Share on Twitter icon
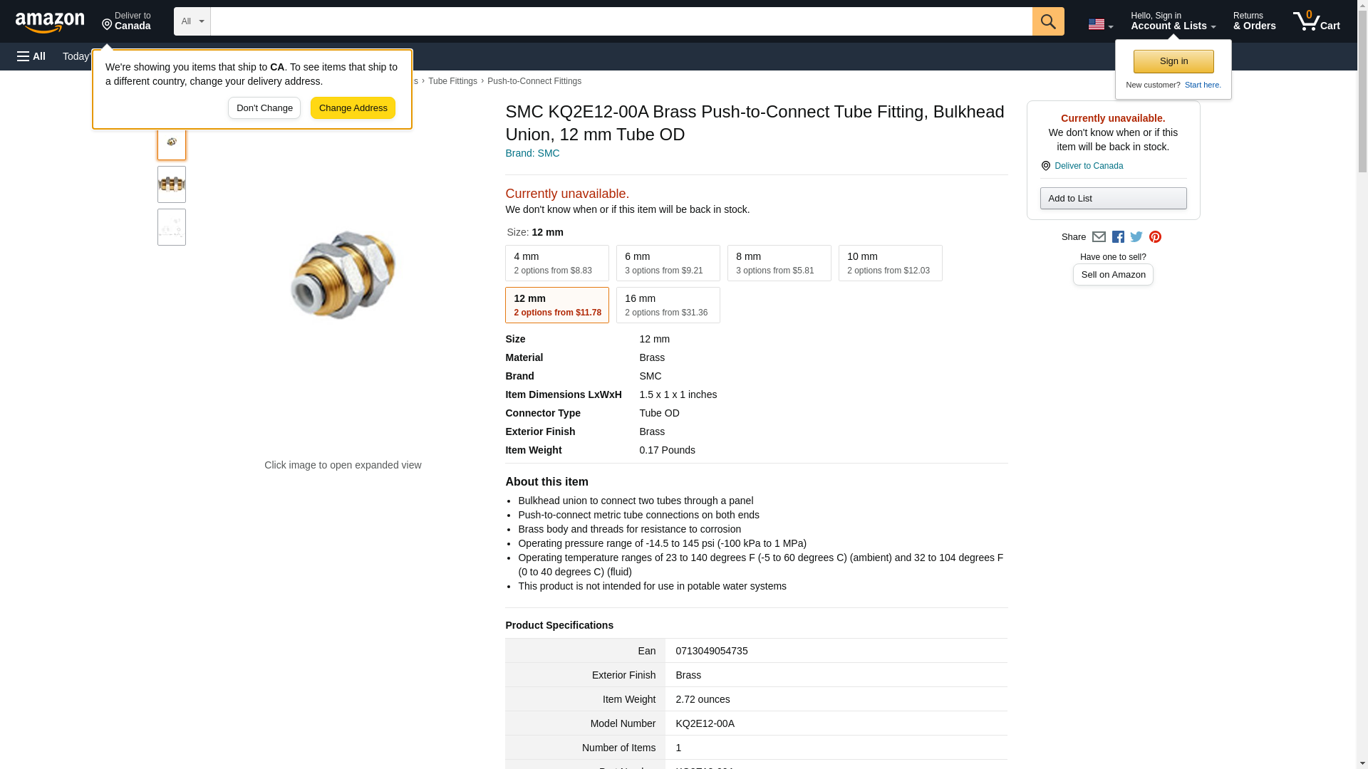 coord(1136,237)
